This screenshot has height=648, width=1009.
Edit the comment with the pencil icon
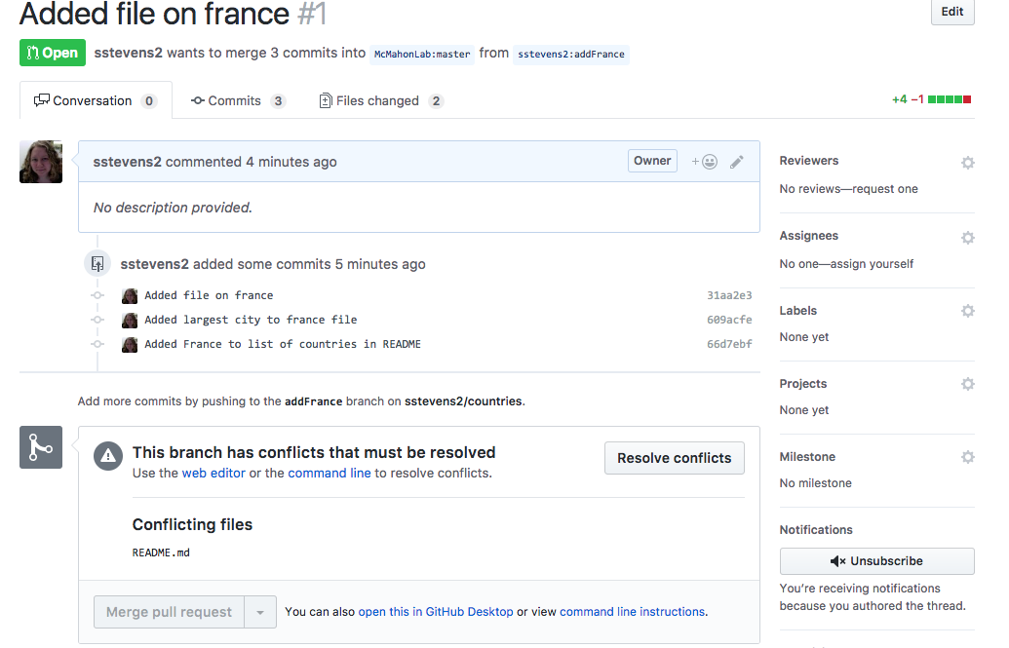(x=737, y=162)
